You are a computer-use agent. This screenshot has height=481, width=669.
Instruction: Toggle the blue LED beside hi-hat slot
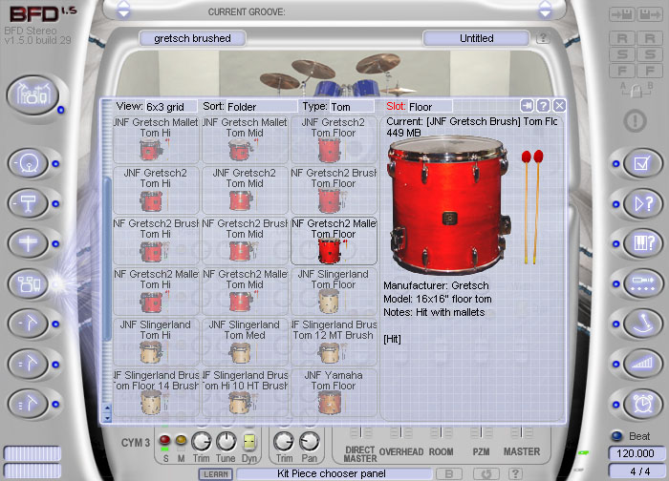[x=55, y=243]
